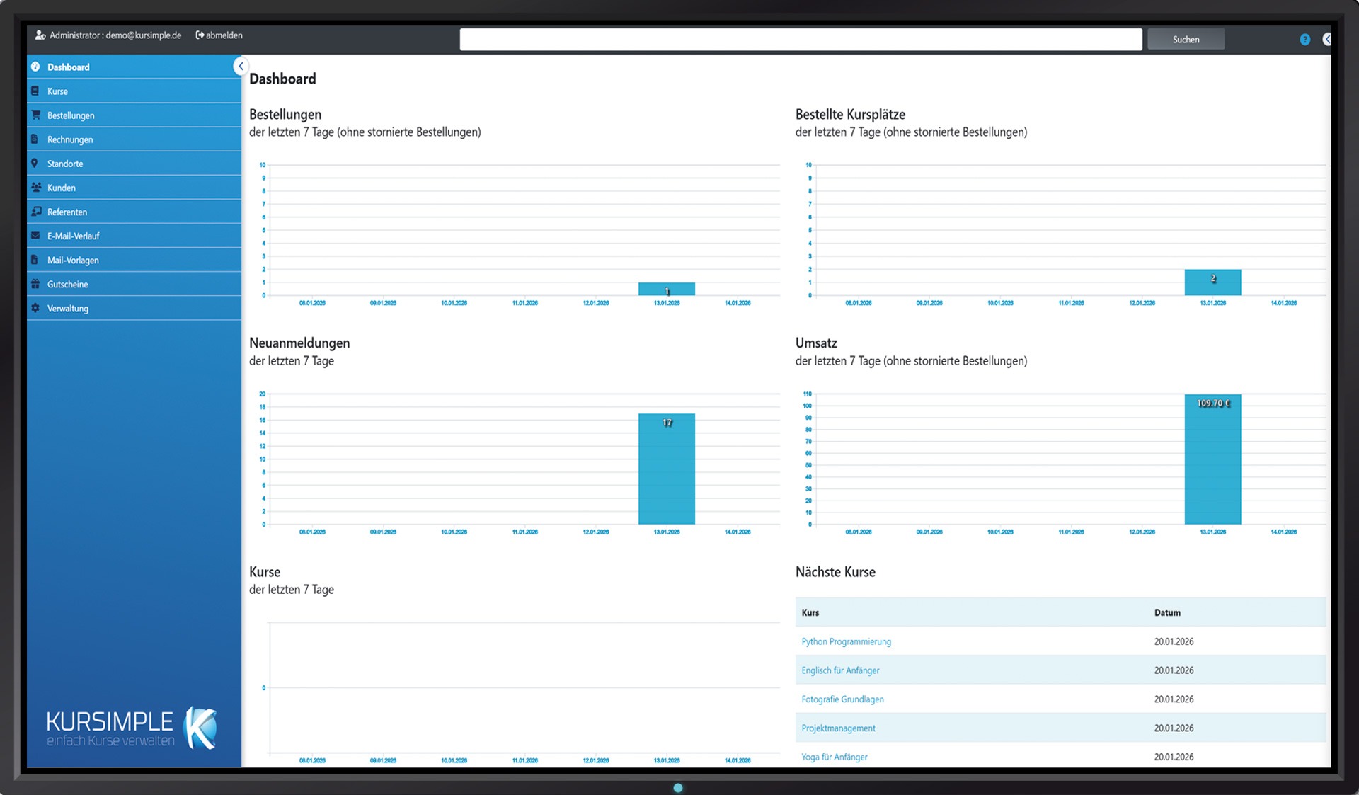The width and height of the screenshot is (1359, 795).
Task: Select the Dashboard menu entry
Action: pyautogui.click(x=69, y=67)
